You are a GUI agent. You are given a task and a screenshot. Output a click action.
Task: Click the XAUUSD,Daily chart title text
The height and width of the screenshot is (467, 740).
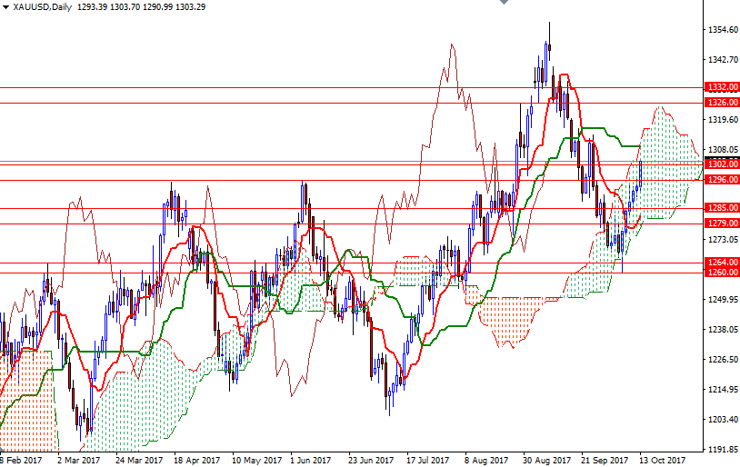click(43, 7)
